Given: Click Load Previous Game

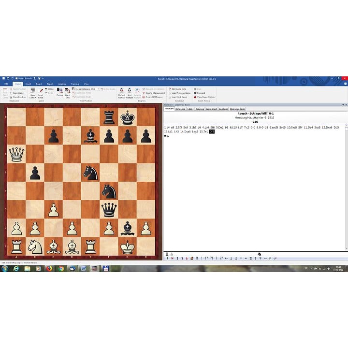Looking at the screenshot, I should click(180, 93).
